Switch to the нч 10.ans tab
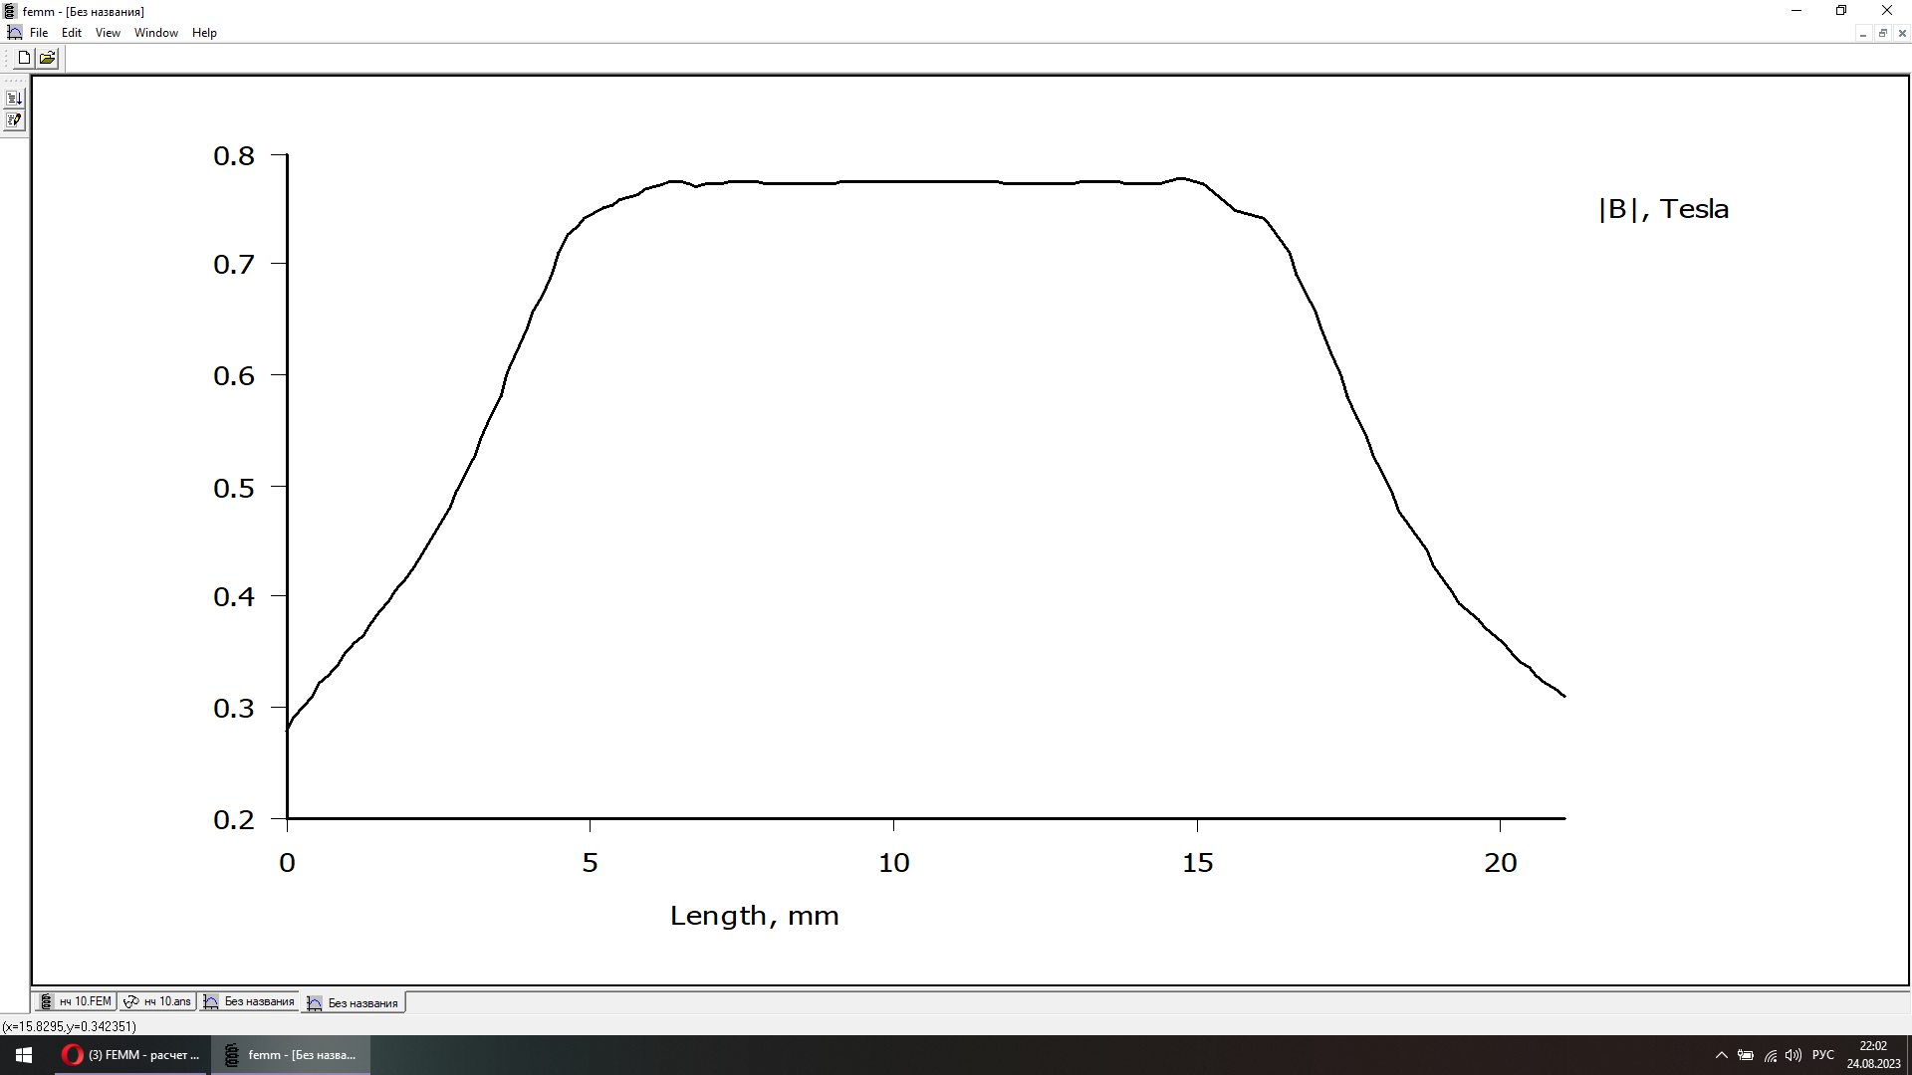Screen dimensions: 1912x1075 click(x=157, y=1001)
